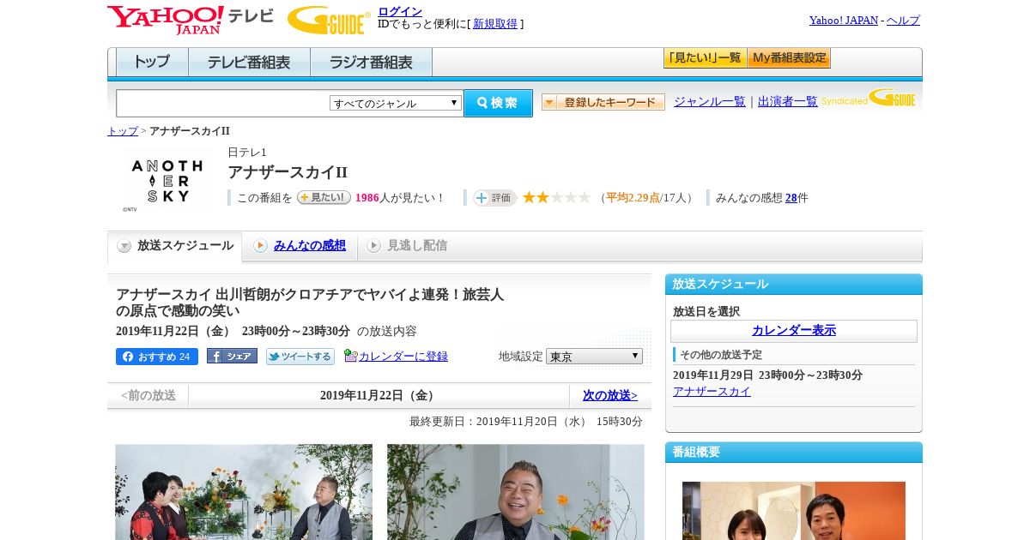Click the orange arrow icon beside みんなの感想
Screen dimensions: 1030x540
(x=260, y=246)
